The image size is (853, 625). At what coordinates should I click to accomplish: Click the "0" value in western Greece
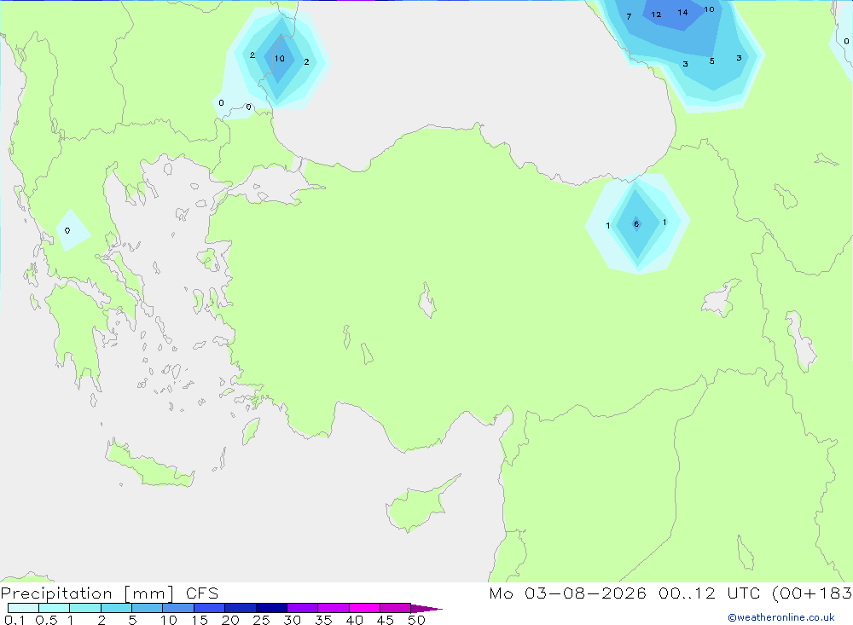click(x=67, y=230)
